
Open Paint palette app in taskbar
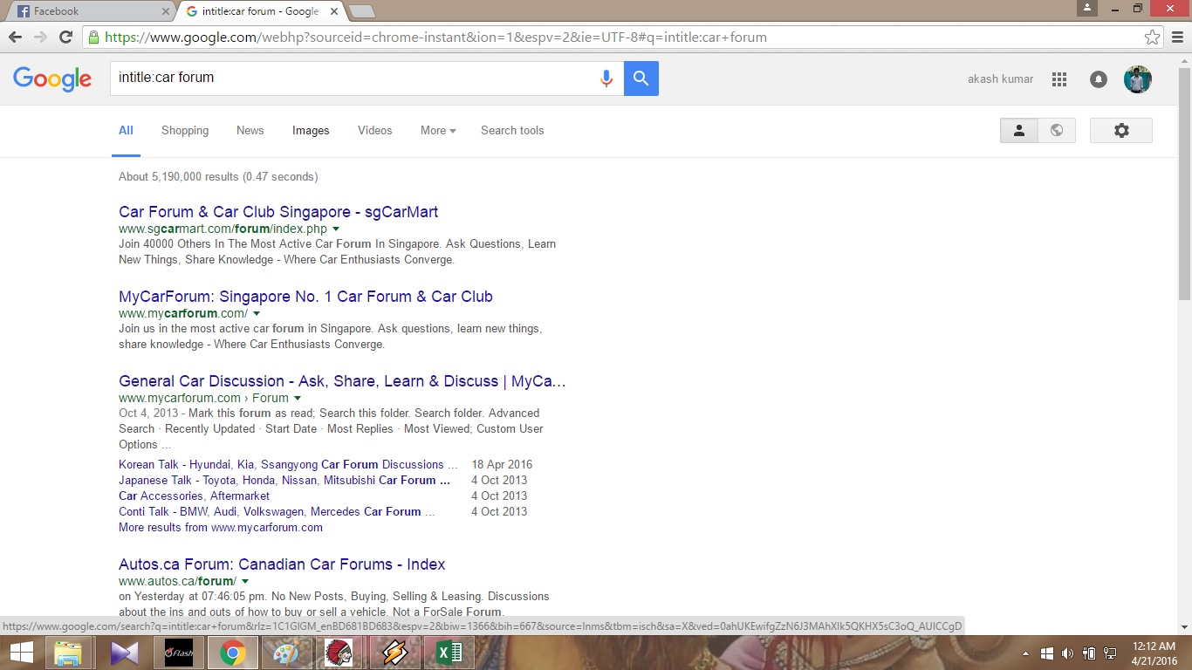[x=285, y=653]
